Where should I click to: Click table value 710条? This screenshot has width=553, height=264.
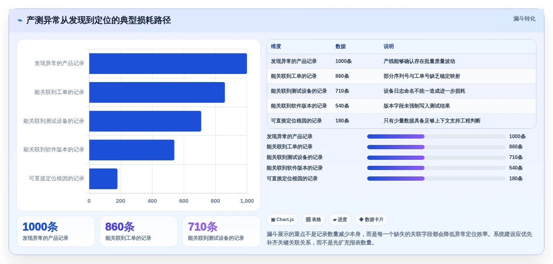point(342,91)
